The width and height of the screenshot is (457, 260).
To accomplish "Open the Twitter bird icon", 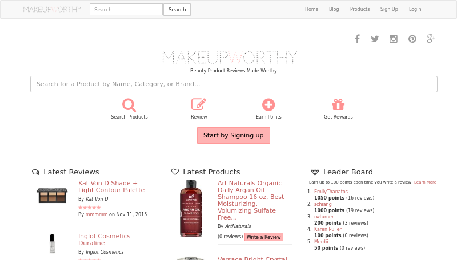I will click(x=375, y=39).
